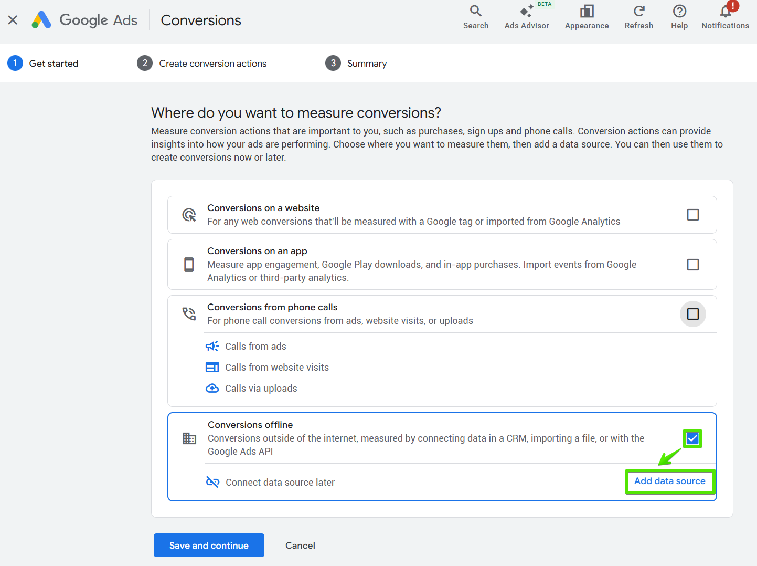Refresh the Google Ads page
This screenshot has width=757, height=566.
[638, 17]
